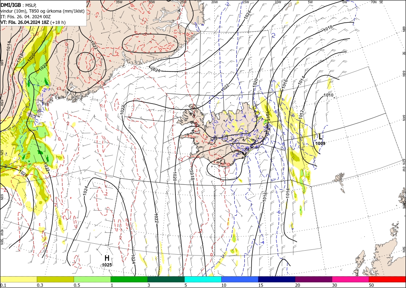Click the legend value "0.5"
This screenshot has width=406, height=288.
[x=77, y=285]
